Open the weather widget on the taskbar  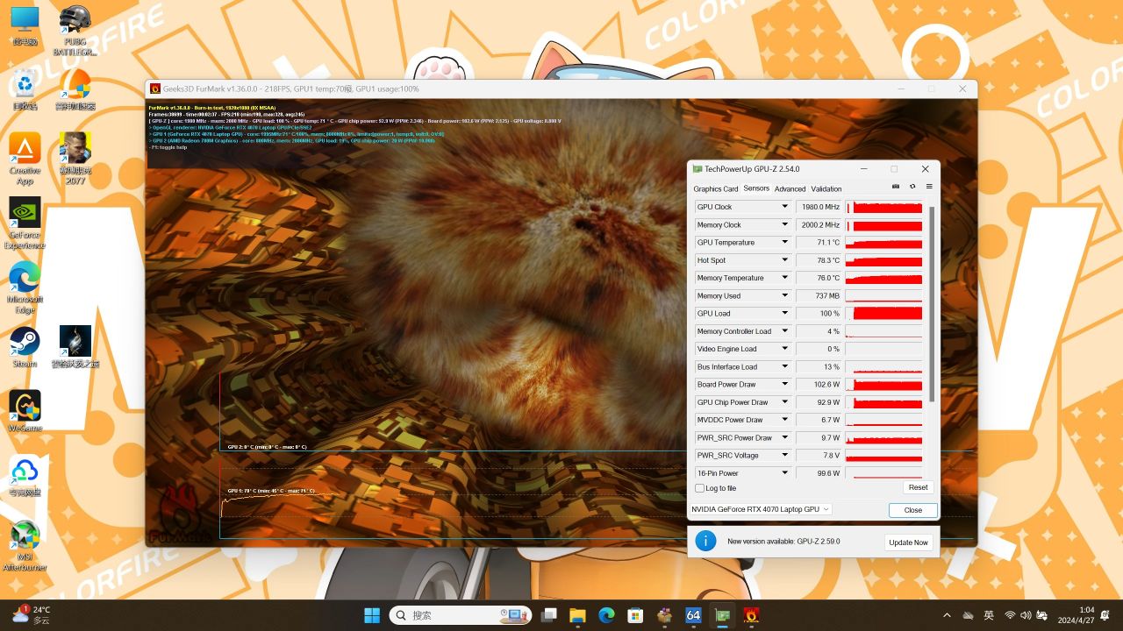click(x=32, y=614)
